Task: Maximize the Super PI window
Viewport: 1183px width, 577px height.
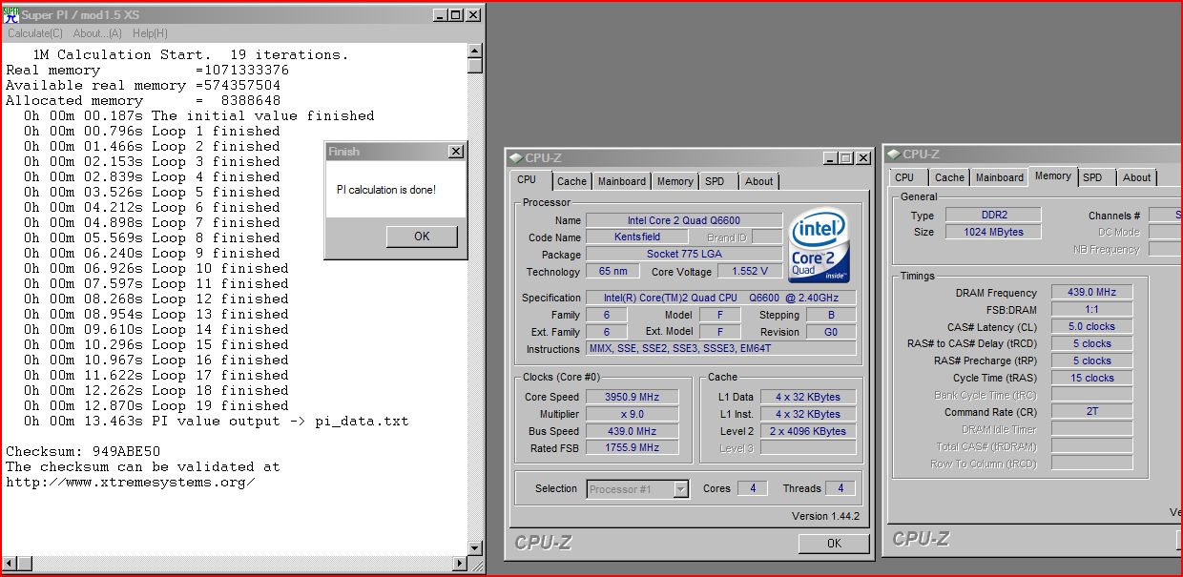Action: (455, 15)
